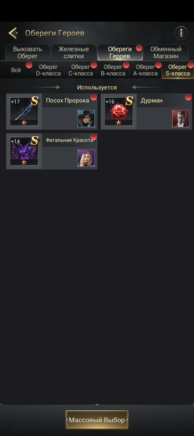Filter by Оберег B-класса
Screen dimensions: 194x436
click(113, 70)
